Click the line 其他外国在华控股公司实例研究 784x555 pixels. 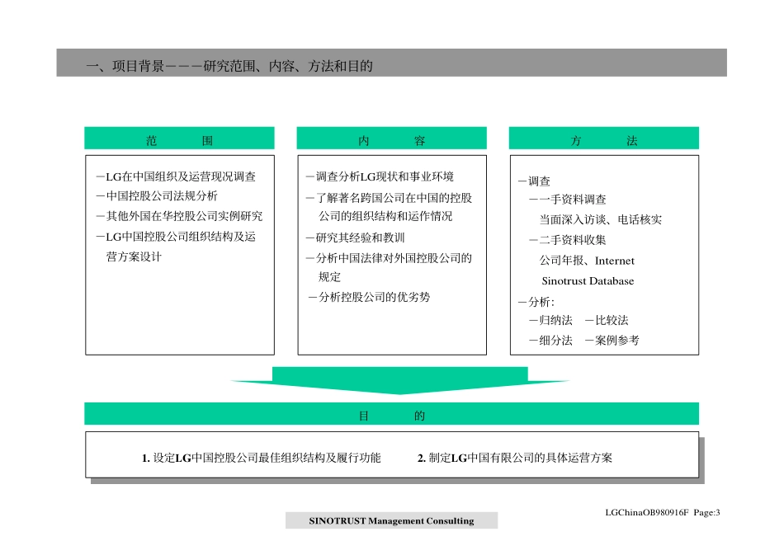click(x=180, y=216)
